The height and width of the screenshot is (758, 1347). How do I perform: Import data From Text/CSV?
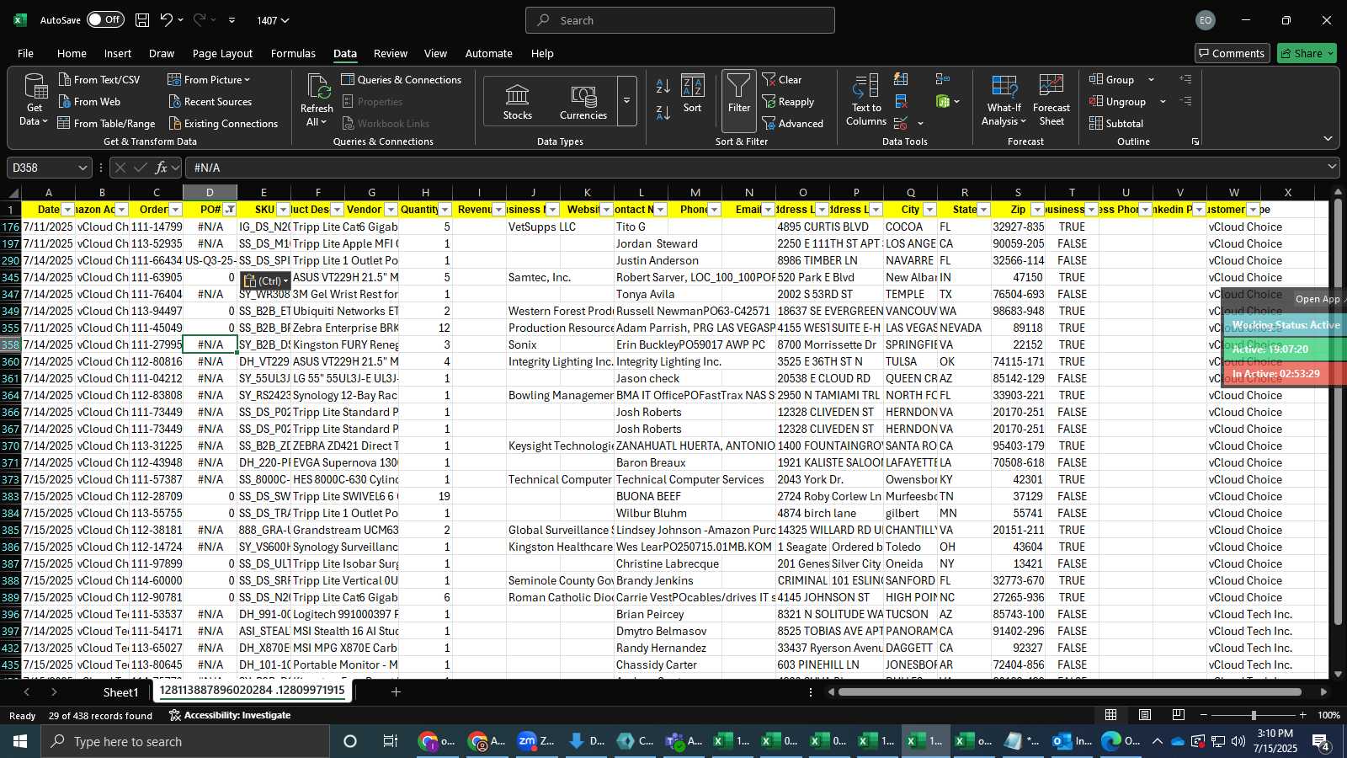tap(99, 79)
